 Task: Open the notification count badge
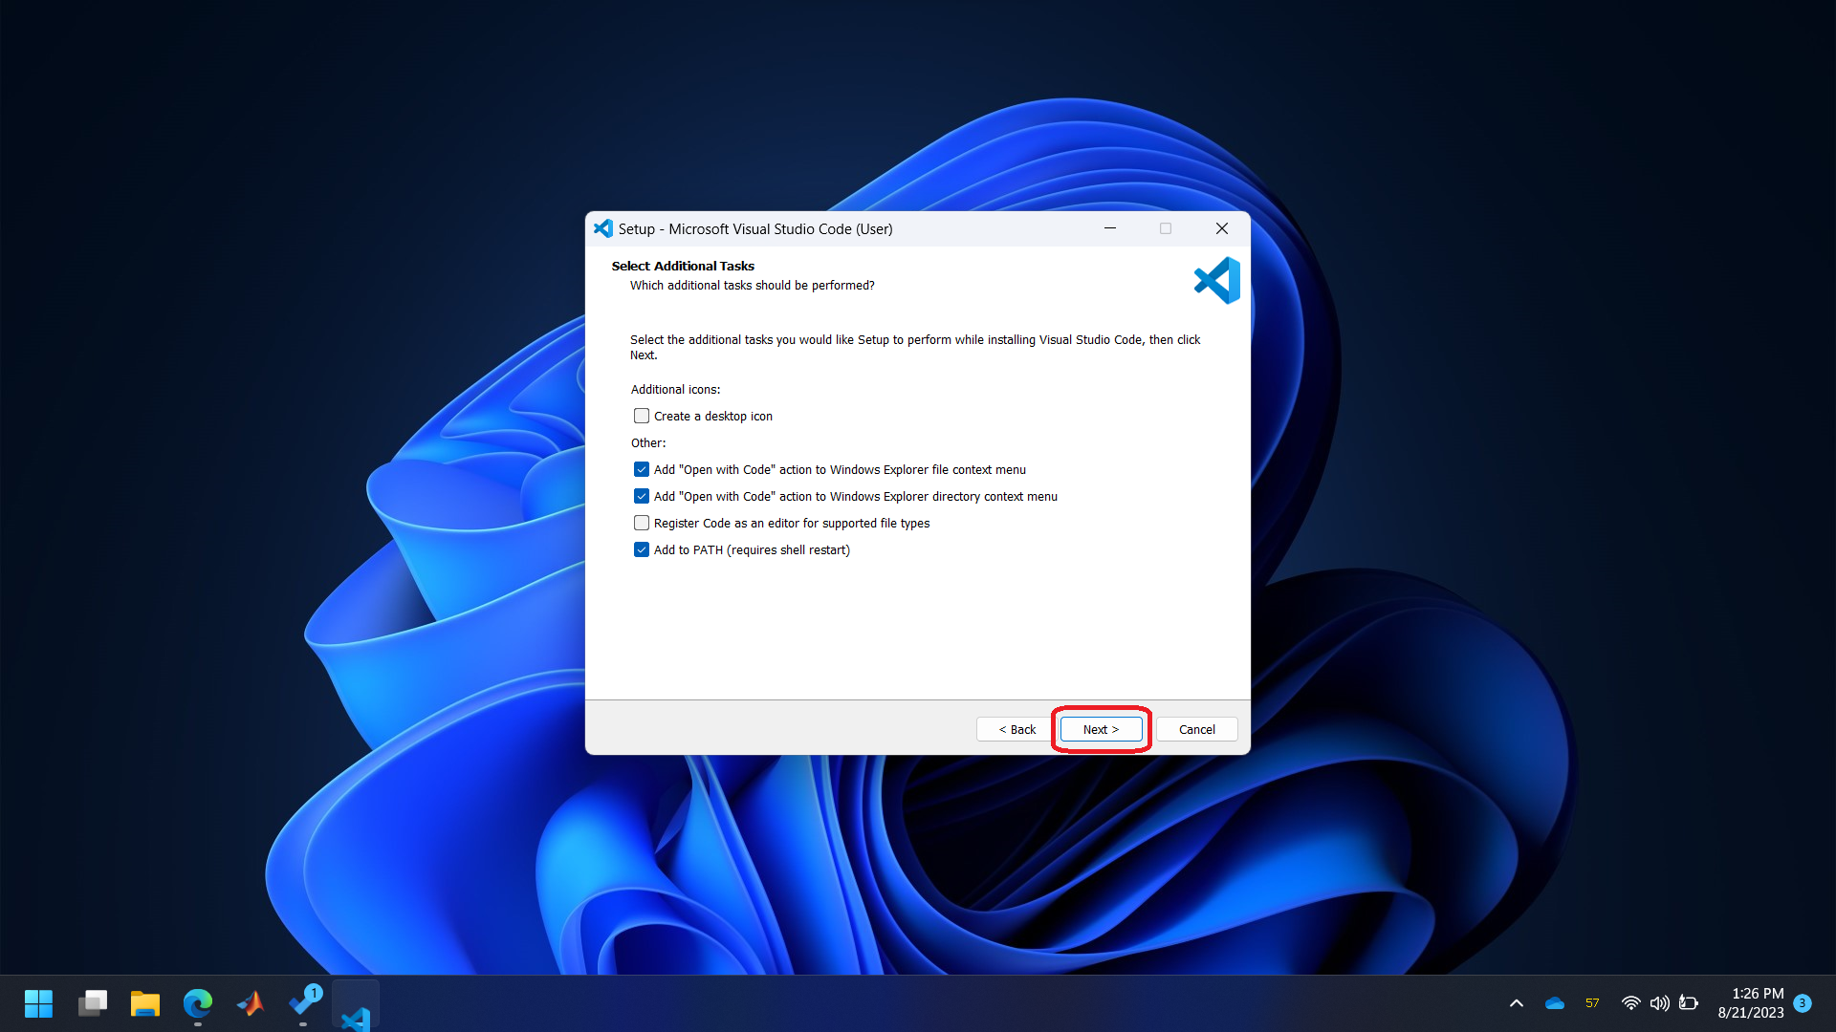coord(1803,1003)
